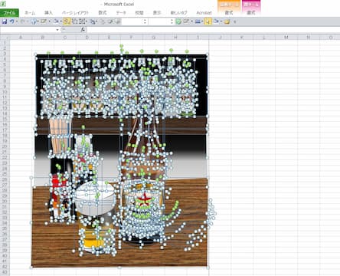This screenshot has height=276, width=340.
Task: Click the shape width spinner arrows
Action: (x=172, y=21)
